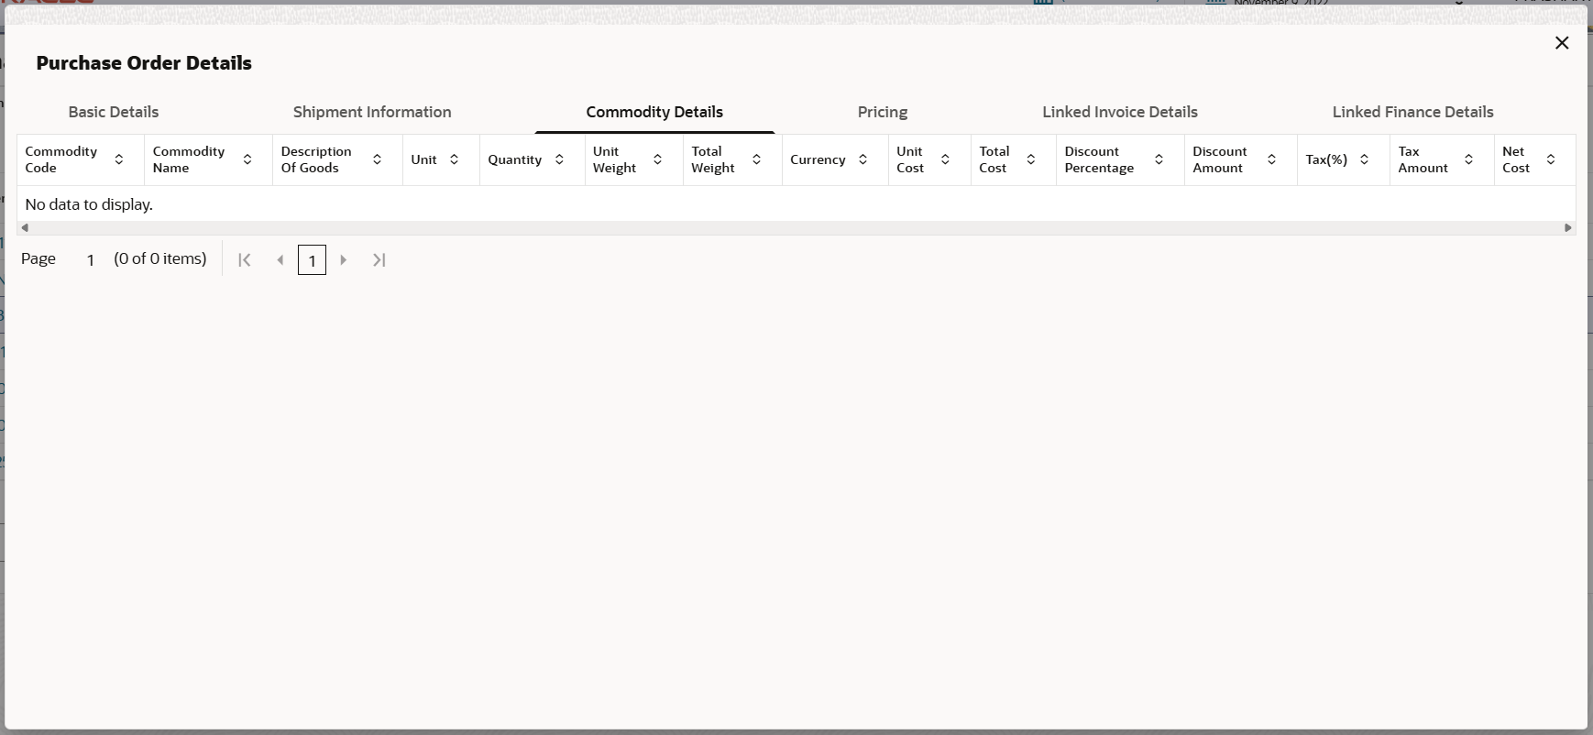Sort by Commodity Name column
Image resolution: width=1593 pixels, height=735 pixels.
247,159
